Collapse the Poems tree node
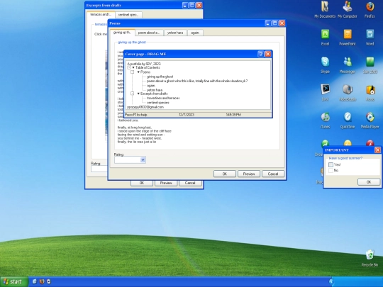 132,72
